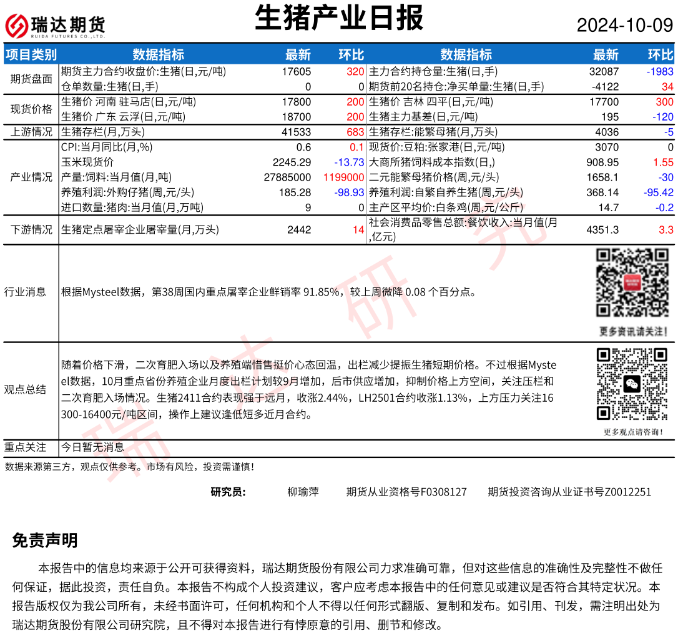Click the WeChat QR code
The image size is (678, 633).
tap(632, 384)
